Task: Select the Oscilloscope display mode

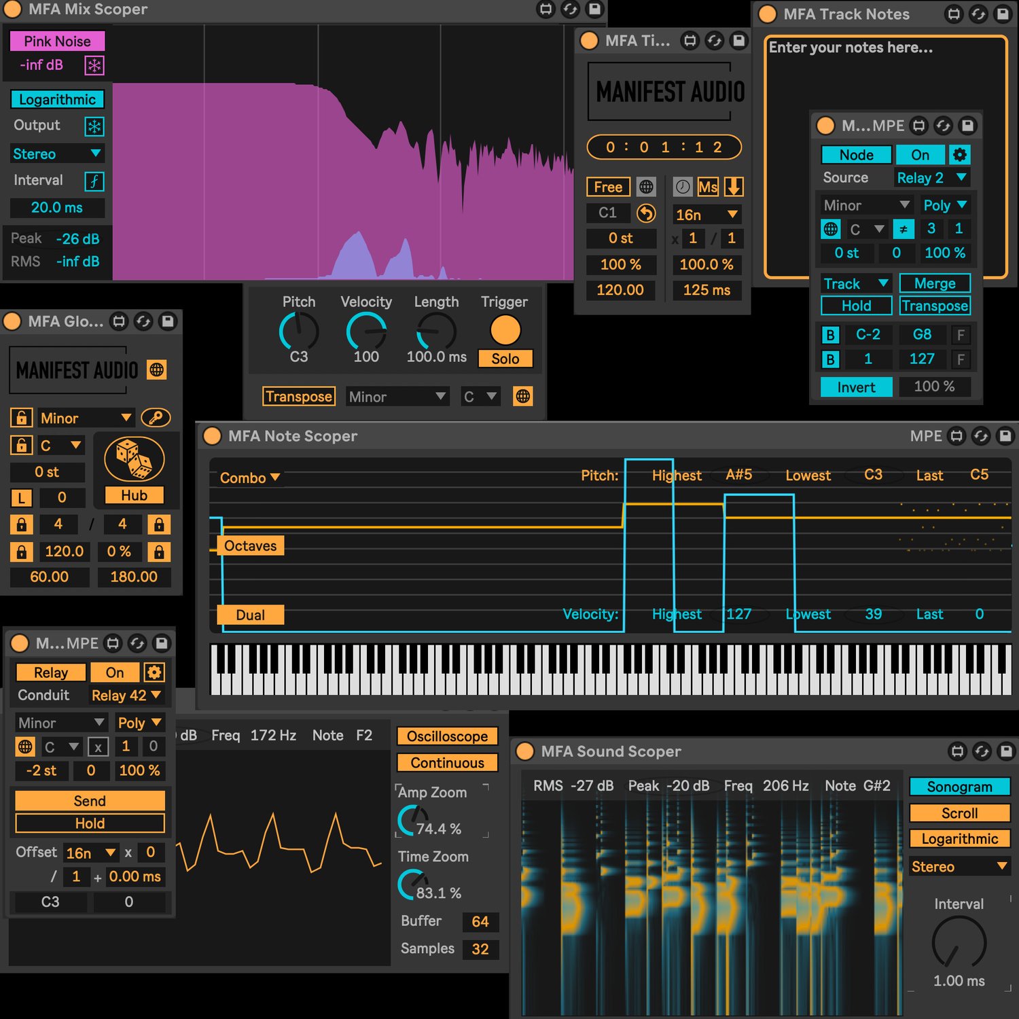Action: (x=447, y=736)
